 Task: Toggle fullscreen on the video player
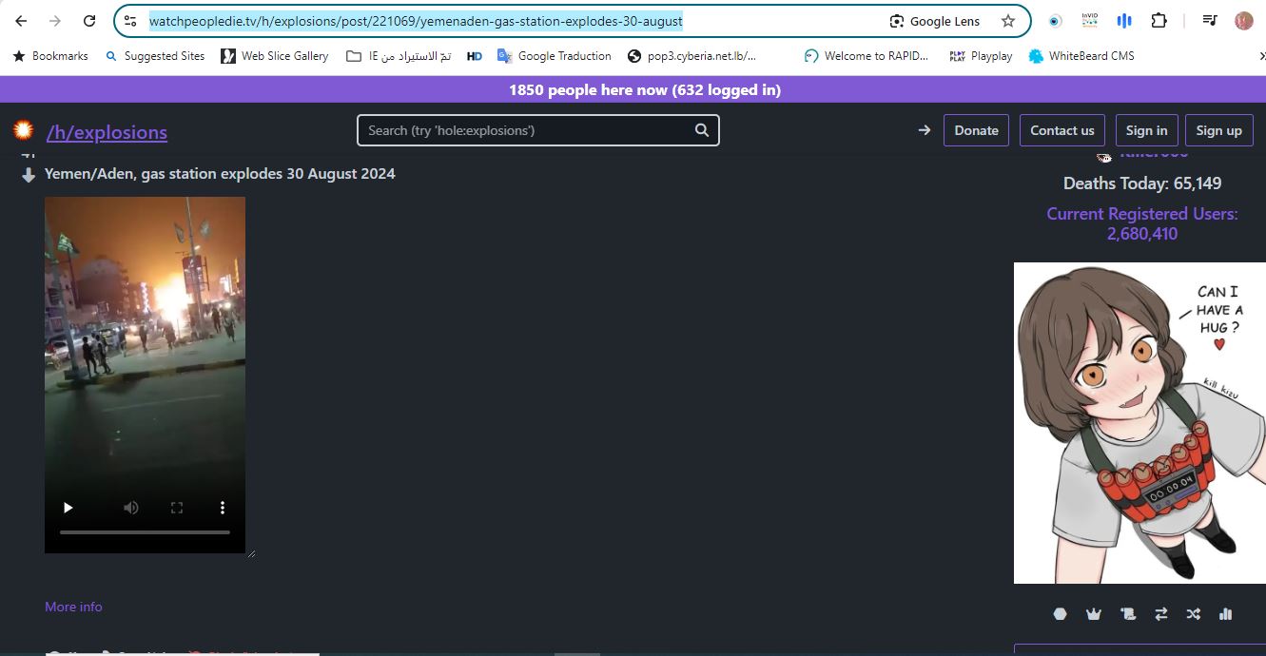click(177, 508)
